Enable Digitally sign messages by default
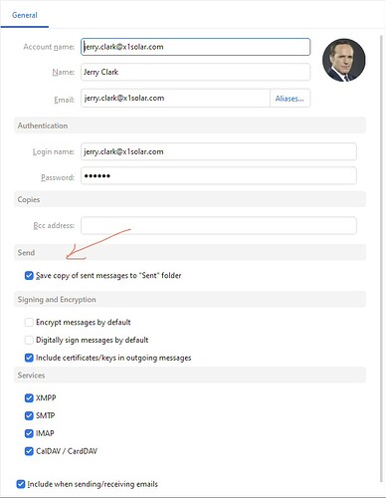This screenshot has width=386, height=498. 29,340
